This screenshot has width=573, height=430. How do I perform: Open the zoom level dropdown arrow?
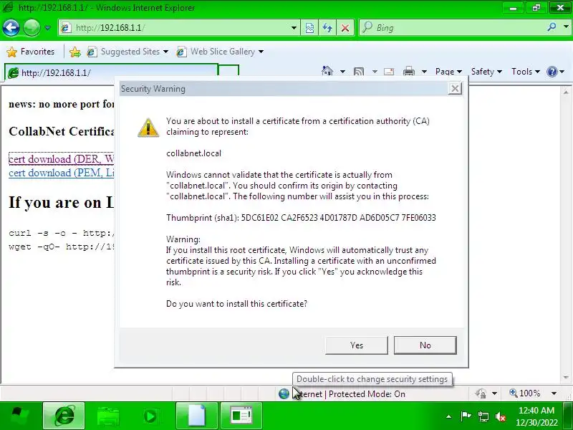pyautogui.click(x=554, y=393)
